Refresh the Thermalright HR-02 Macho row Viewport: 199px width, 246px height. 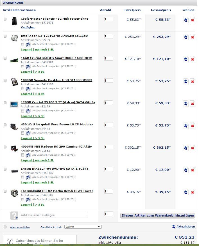click(x=186, y=192)
